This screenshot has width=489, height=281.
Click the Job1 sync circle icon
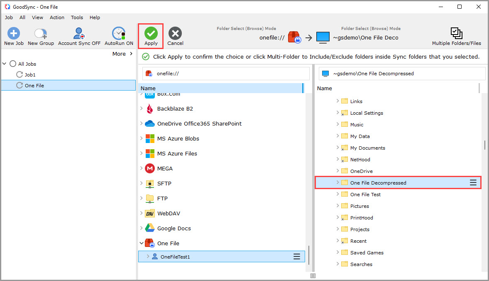20,74
